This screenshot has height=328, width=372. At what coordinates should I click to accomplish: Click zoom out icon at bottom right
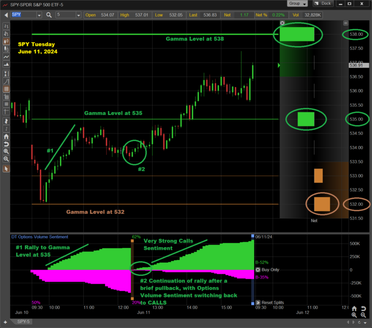[x=363, y=314]
